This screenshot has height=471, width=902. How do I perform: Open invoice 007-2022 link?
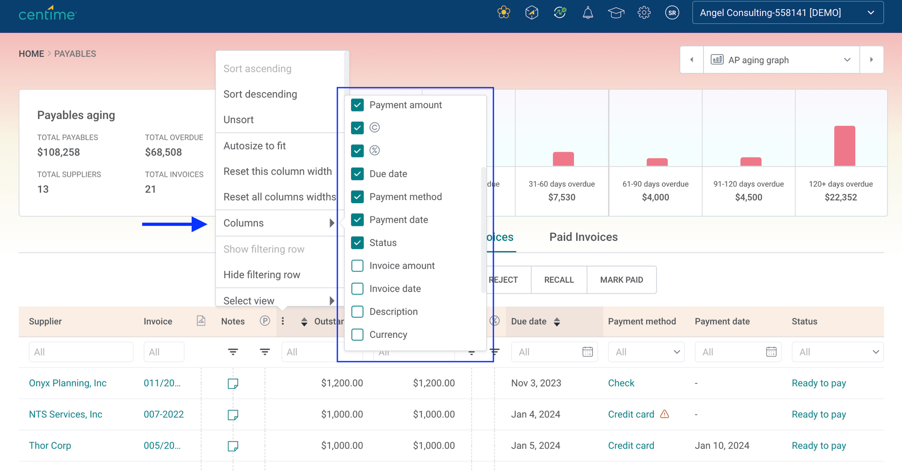(x=164, y=414)
